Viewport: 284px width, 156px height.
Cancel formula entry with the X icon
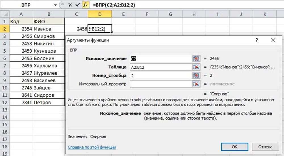click(x=70, y=5)
